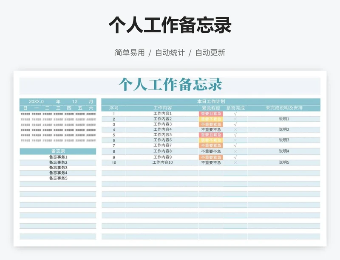
Task: Click the 说明1 note cell
Action: (284, 119)
